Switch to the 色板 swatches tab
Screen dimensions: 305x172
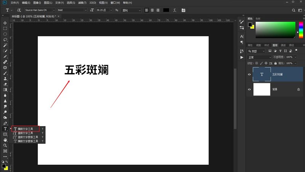[258, 19]
